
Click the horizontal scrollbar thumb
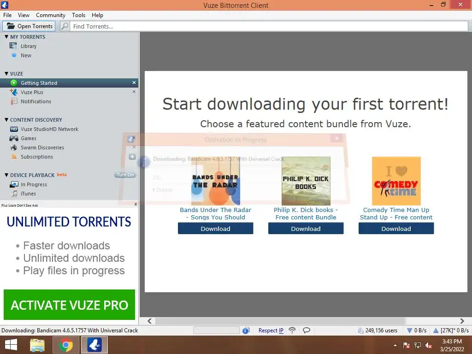point(280,321)
